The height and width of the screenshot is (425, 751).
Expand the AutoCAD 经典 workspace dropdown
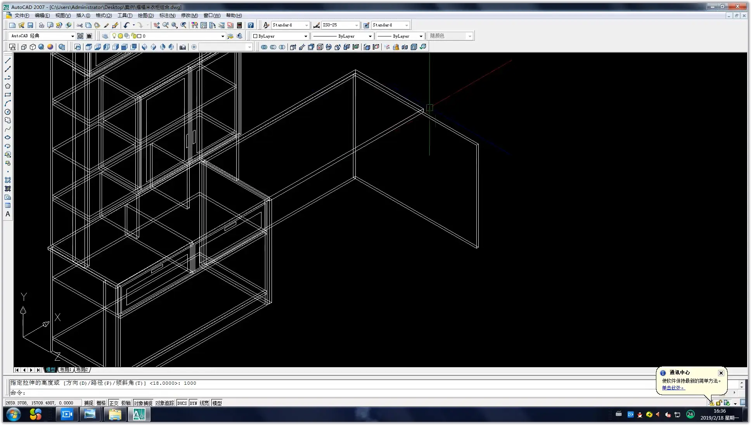72,36
